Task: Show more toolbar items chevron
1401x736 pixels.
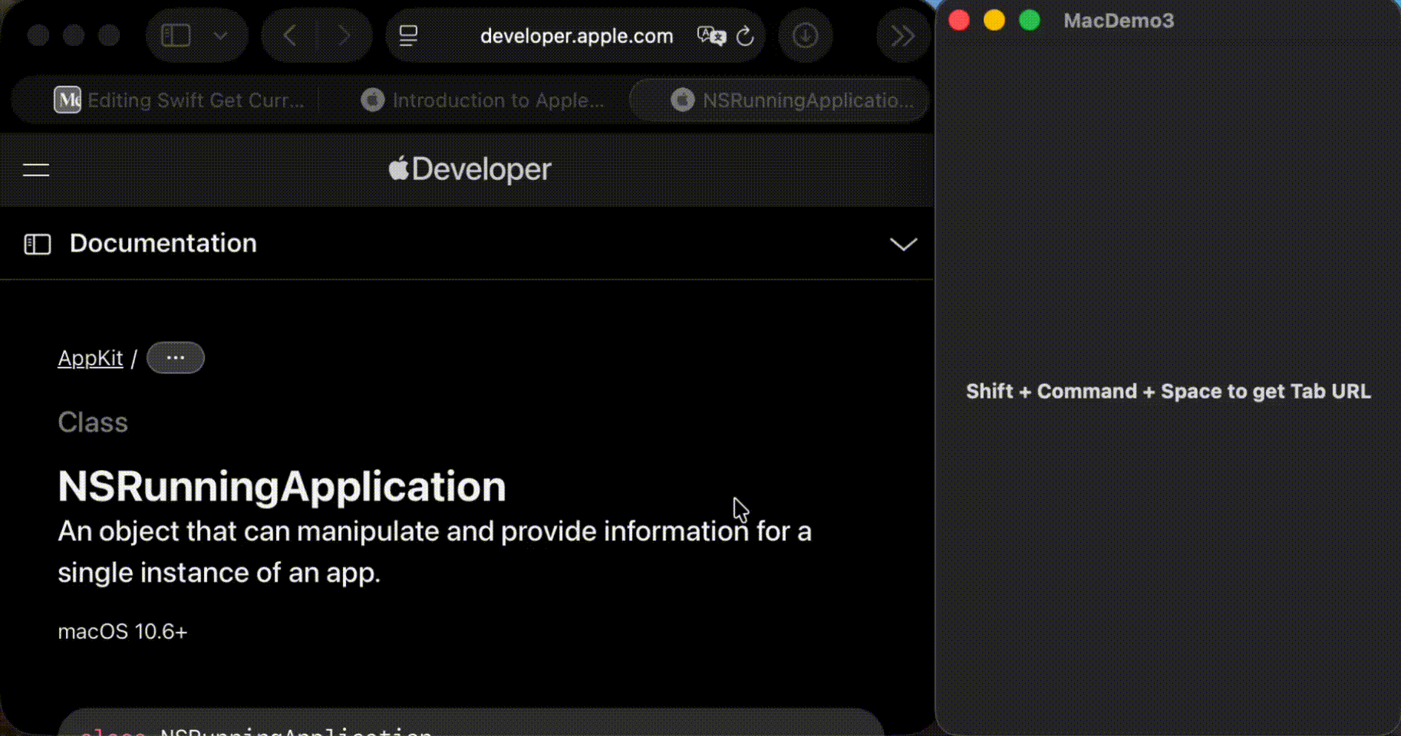Action: (902, 35)
